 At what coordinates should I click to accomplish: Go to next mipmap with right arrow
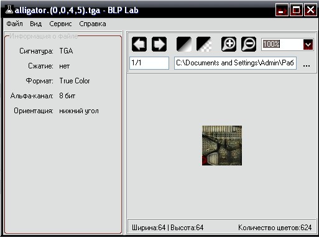coord(159,44)
